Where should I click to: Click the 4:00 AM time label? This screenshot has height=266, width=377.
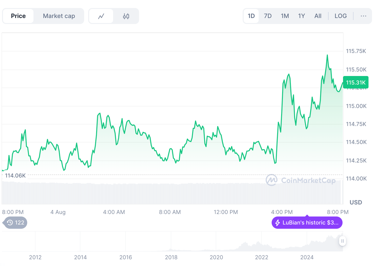(x=114, y=212)
